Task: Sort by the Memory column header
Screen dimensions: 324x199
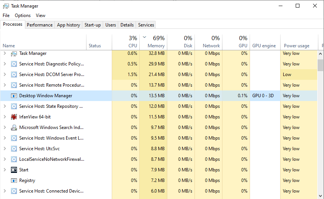Action: [x=153, y=42]
